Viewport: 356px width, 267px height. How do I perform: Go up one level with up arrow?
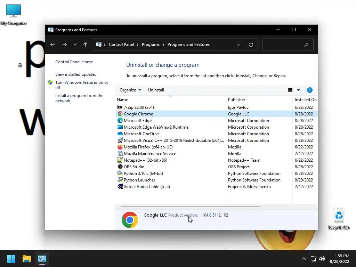[x=85, y=44]
